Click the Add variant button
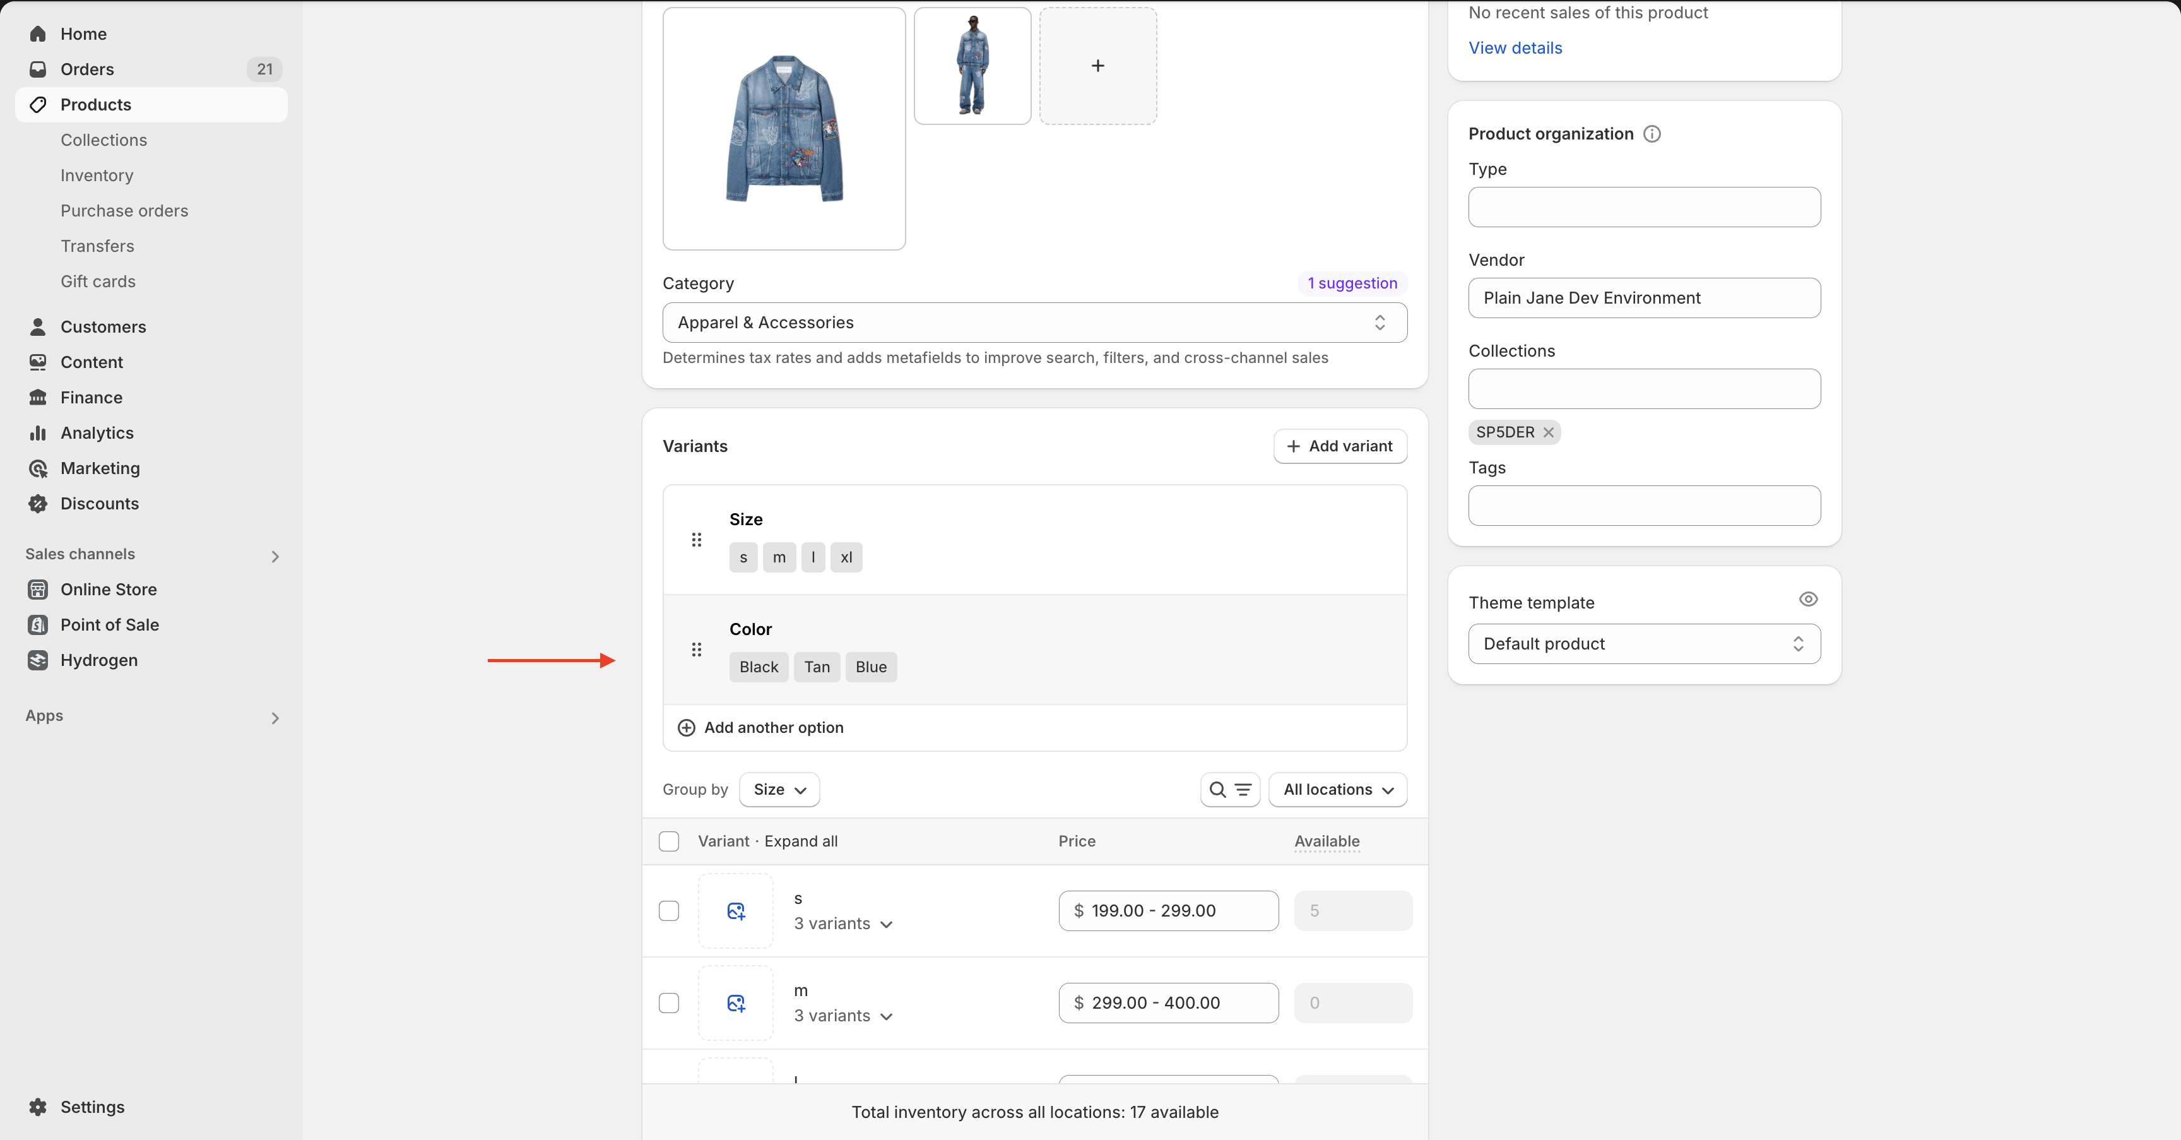2181x1140 pixels. 1339,446
